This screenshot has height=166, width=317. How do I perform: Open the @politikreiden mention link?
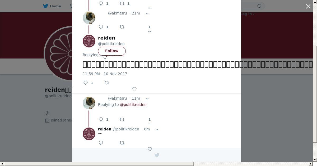[x=133, y=105]
